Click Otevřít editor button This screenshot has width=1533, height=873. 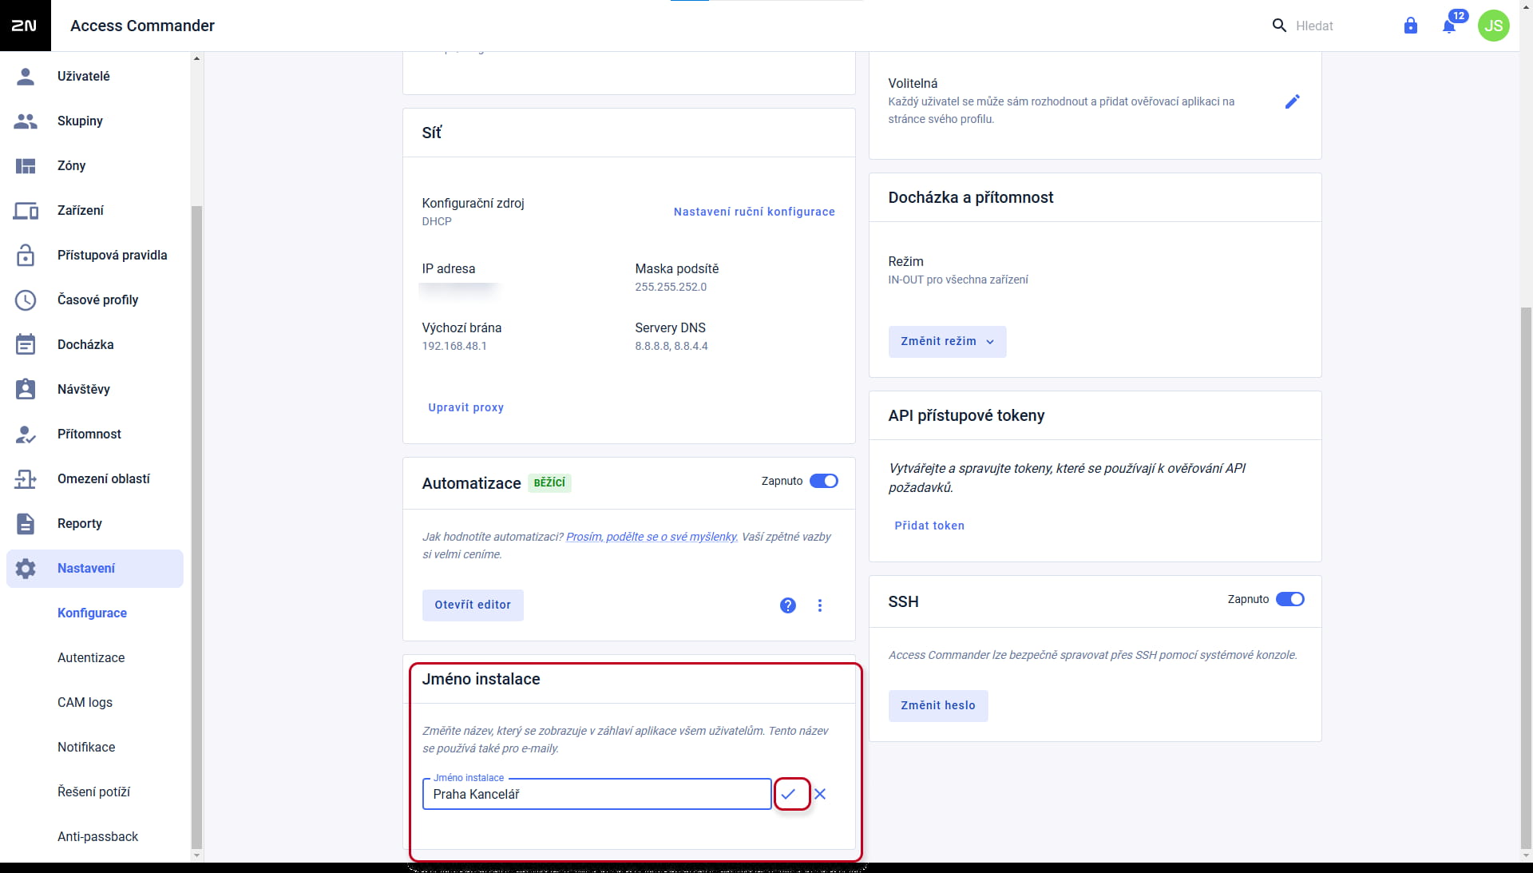click(x=473, y=605)
